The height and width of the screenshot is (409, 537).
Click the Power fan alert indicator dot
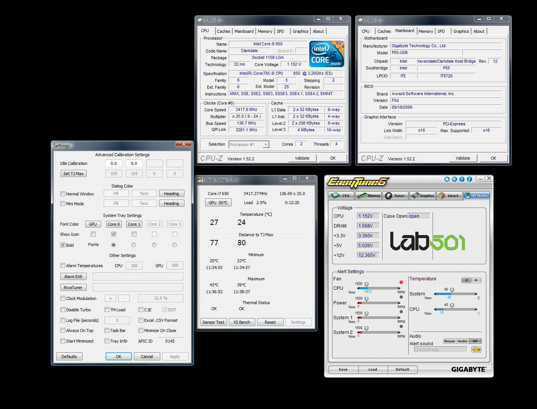pyautogui.click(x=401, y=297)
